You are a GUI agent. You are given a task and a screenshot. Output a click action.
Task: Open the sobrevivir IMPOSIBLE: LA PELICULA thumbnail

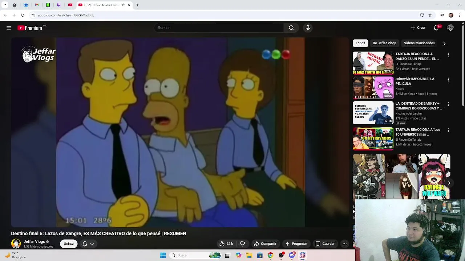tap(373, 88)
